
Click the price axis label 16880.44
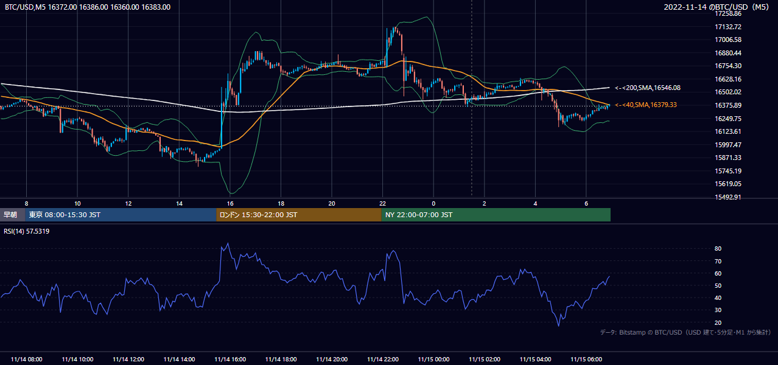pos(728,53)
